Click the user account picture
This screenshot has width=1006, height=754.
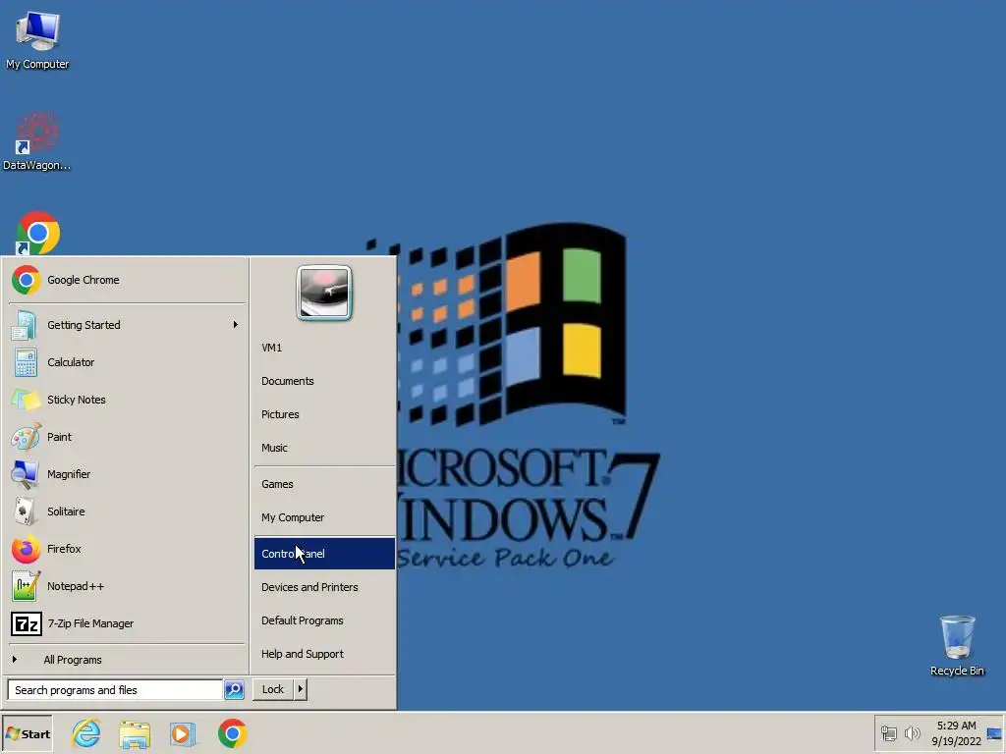(324, 293)
